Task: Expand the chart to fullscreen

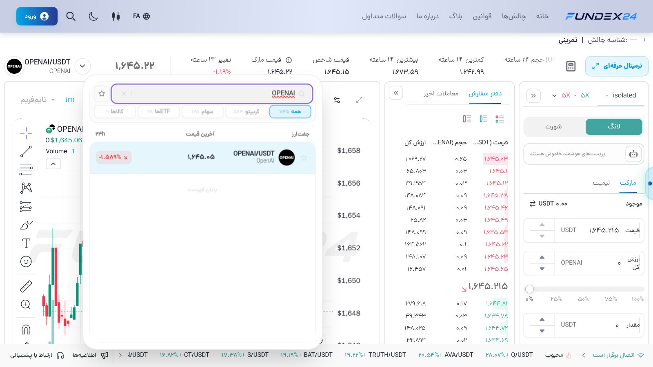Action: pyautogui.click(x=359, y=100)
